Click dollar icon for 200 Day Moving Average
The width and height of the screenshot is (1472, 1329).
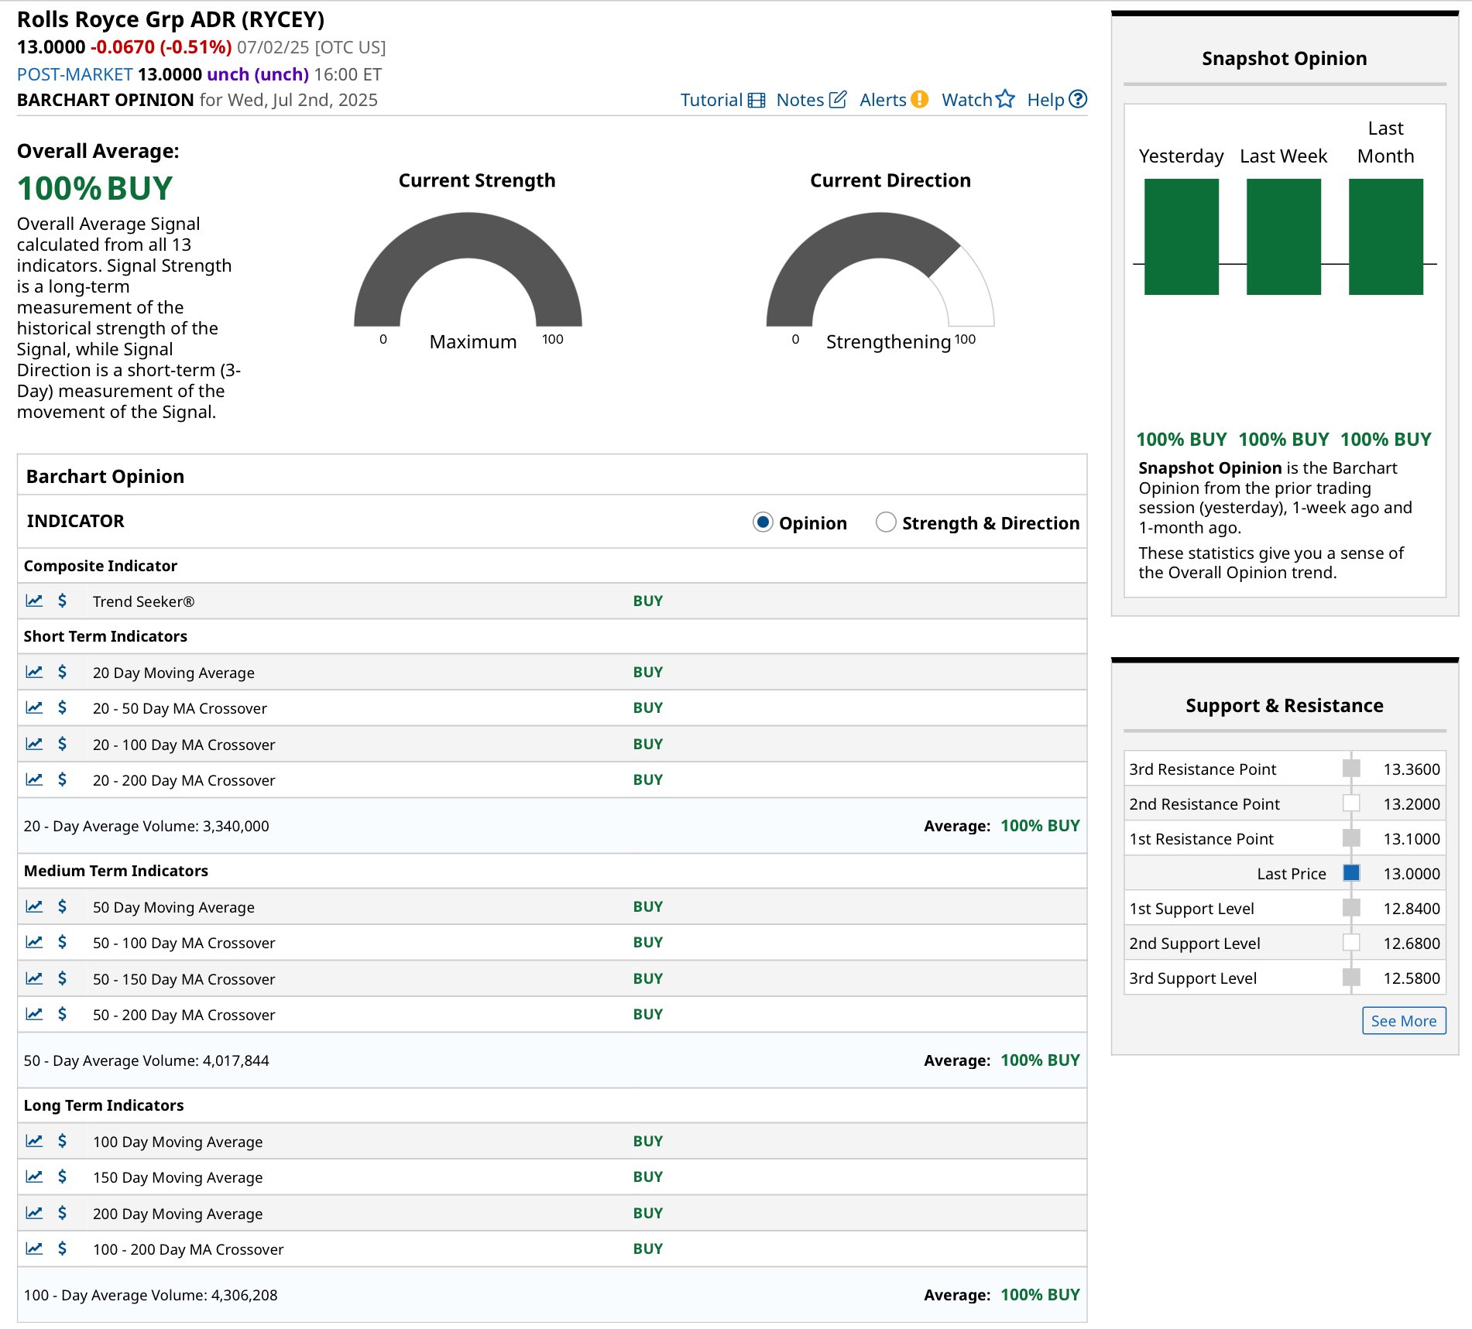[x=62, y=1213]
